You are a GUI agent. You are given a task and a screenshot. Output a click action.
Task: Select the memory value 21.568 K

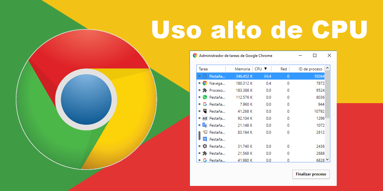pyautogui.click(x=245, y=153)
